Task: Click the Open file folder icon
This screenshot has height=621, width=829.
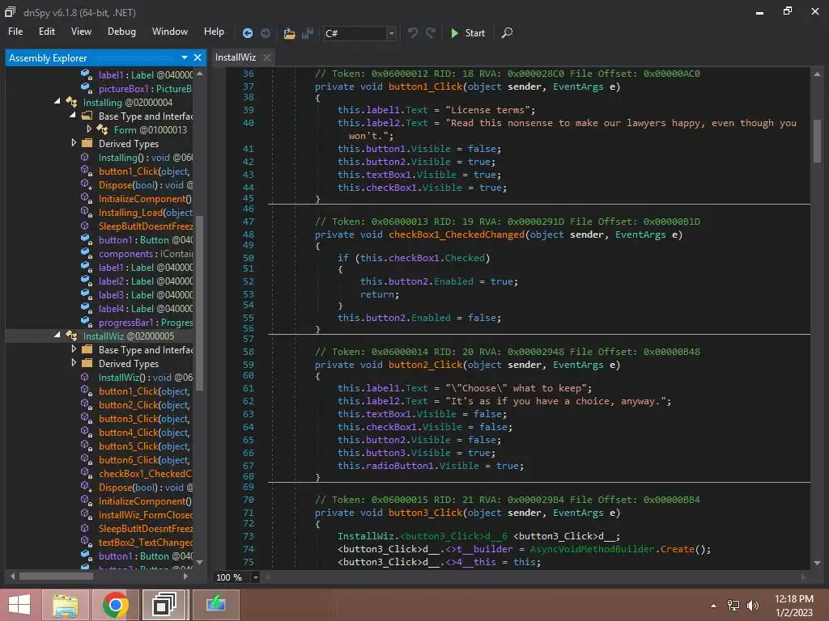Action: coord(289,33)
